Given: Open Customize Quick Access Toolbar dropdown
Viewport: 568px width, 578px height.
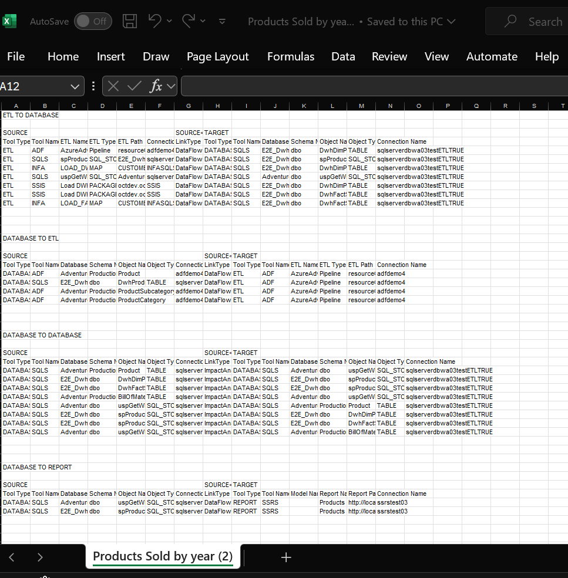Looking at the screenshot, I should [x=222, y=21].
